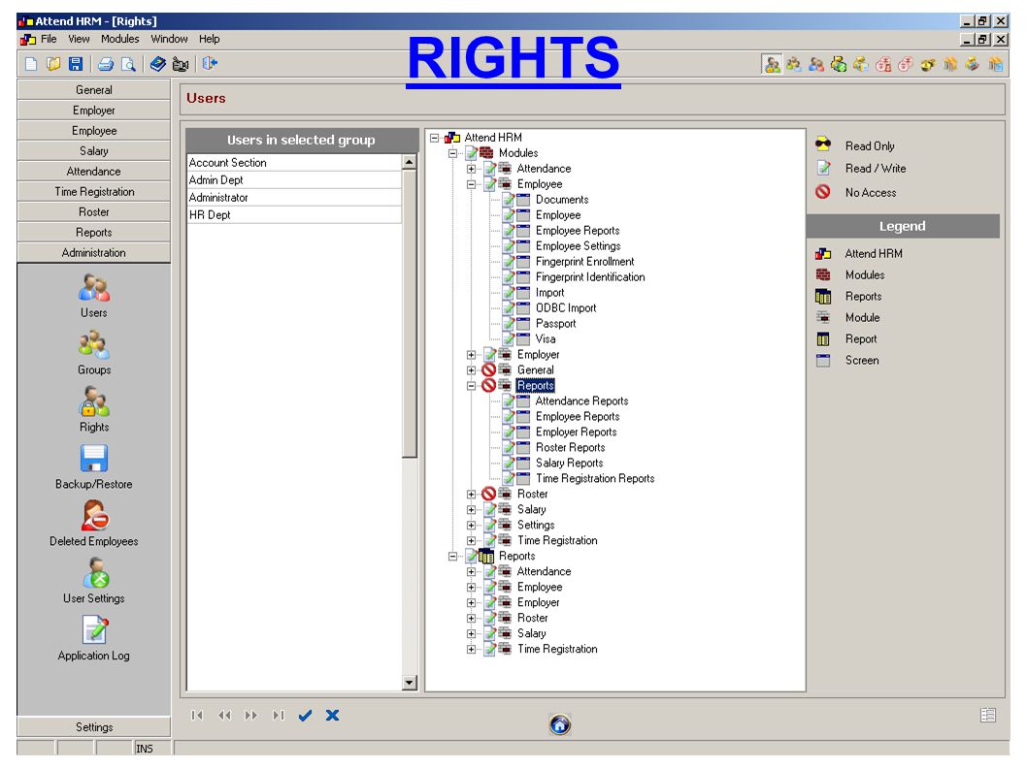Open the Help menu

click(209, 39)
